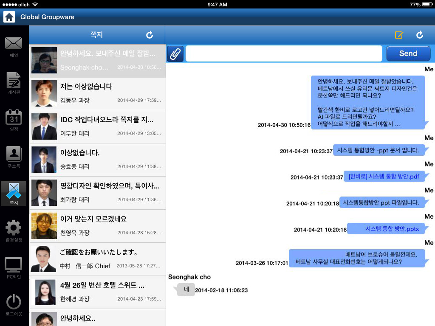This screenshot has width=435, height=326.
Task: Open the 주소록 address book icon
Action: [14, 157]
